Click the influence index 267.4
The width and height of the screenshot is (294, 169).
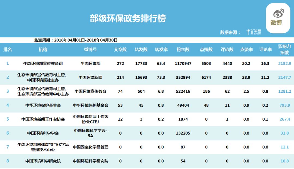285,119
